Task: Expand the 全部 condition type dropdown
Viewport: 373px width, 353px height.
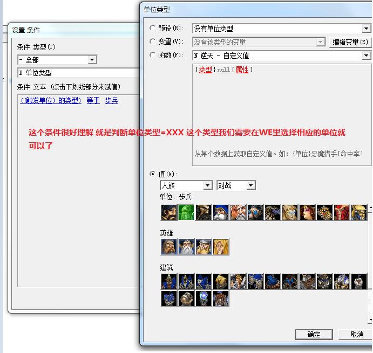Action: coord(92,60)
